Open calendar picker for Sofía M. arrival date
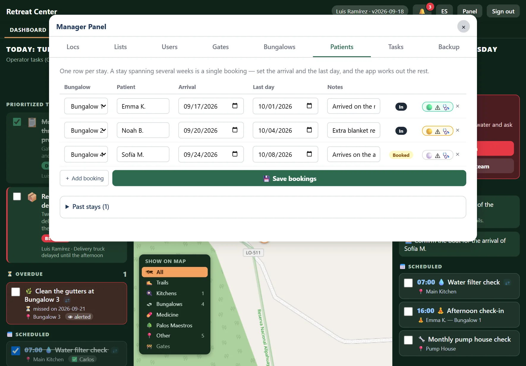 point(235,154)
